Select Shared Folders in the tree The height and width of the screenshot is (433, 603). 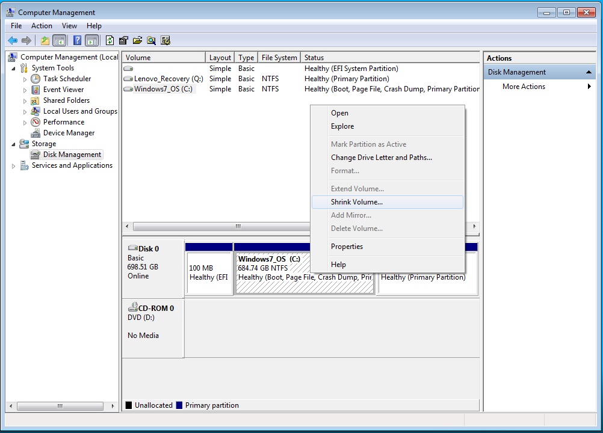[x=66, y=100]
